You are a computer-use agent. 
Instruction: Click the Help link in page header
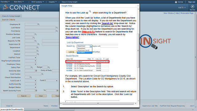(x=177, y=13)
